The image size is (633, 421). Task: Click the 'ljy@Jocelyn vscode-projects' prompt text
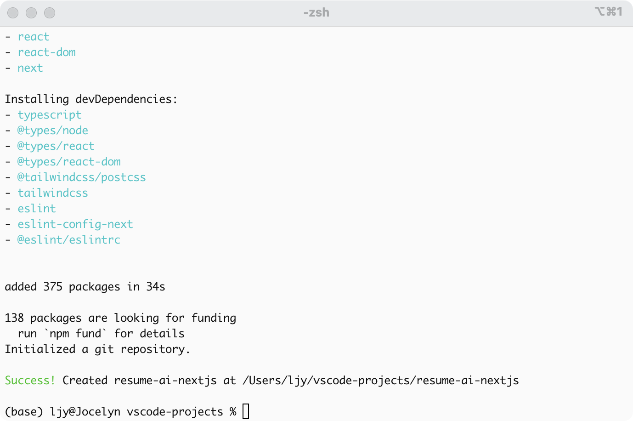click(x=136, y=412)
